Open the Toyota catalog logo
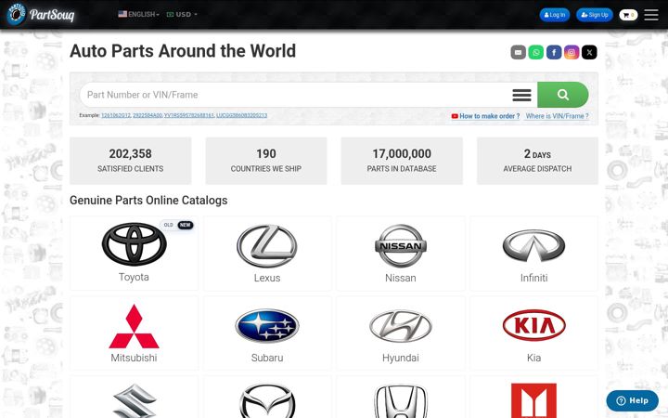This screenshot has height=418, width=668. (x=134, y=244)
